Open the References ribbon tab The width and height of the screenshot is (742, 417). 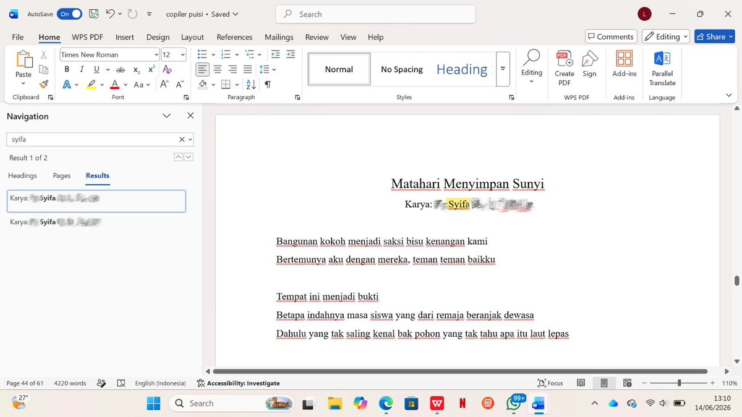click(x=234, y=37)
